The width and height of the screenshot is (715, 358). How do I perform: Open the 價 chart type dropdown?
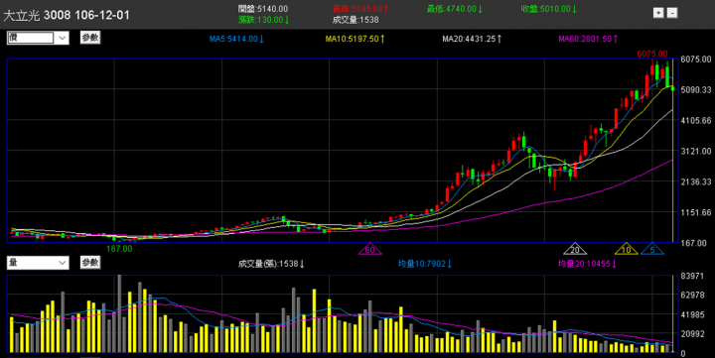coord(38,38)
